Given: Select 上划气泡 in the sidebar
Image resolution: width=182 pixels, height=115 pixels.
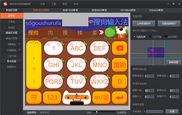Looking at the screenshot, I should point(12,56).
